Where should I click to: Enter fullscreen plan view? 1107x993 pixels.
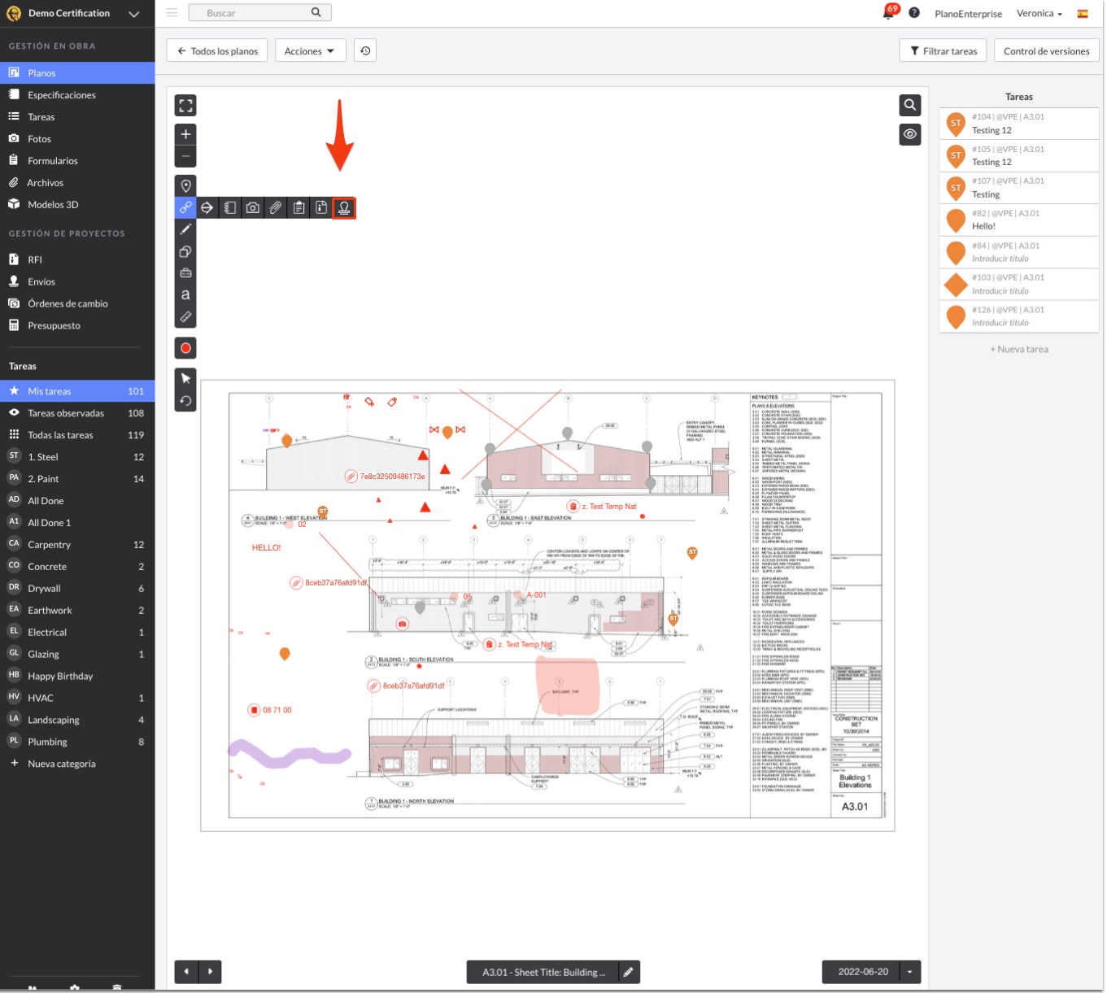(x=185, y=106)
